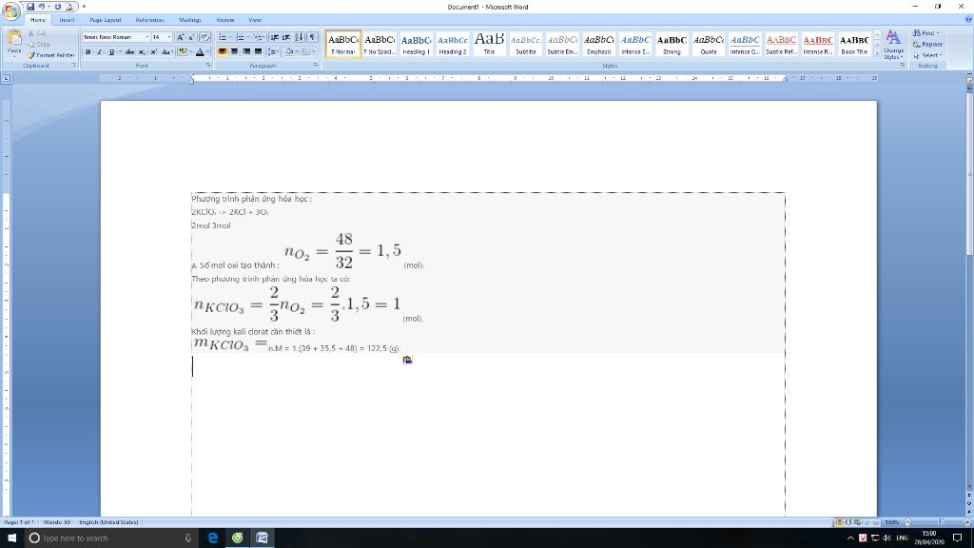
Task: Sort text with the A-Z sort icon
Action: click(x=299, y=37)
